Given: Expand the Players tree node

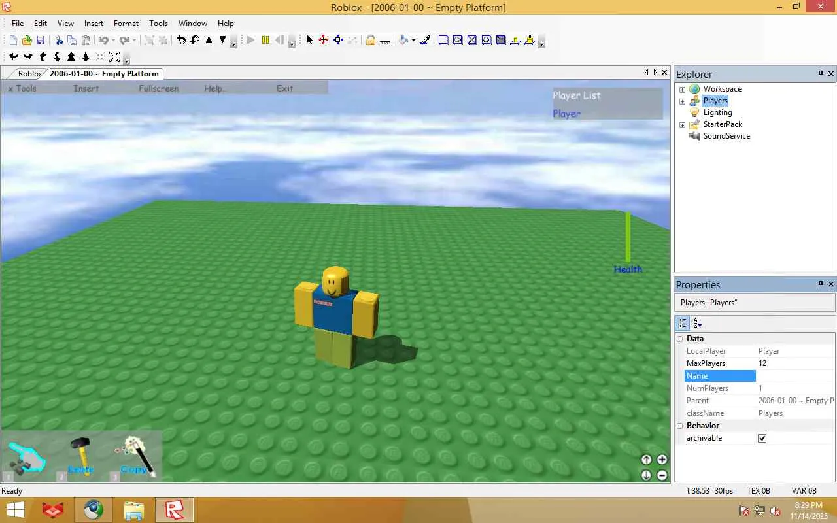Looking at the screenshot, I should [682, 101].
